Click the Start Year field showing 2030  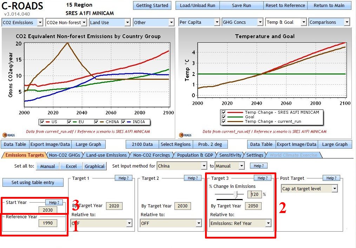48,210
